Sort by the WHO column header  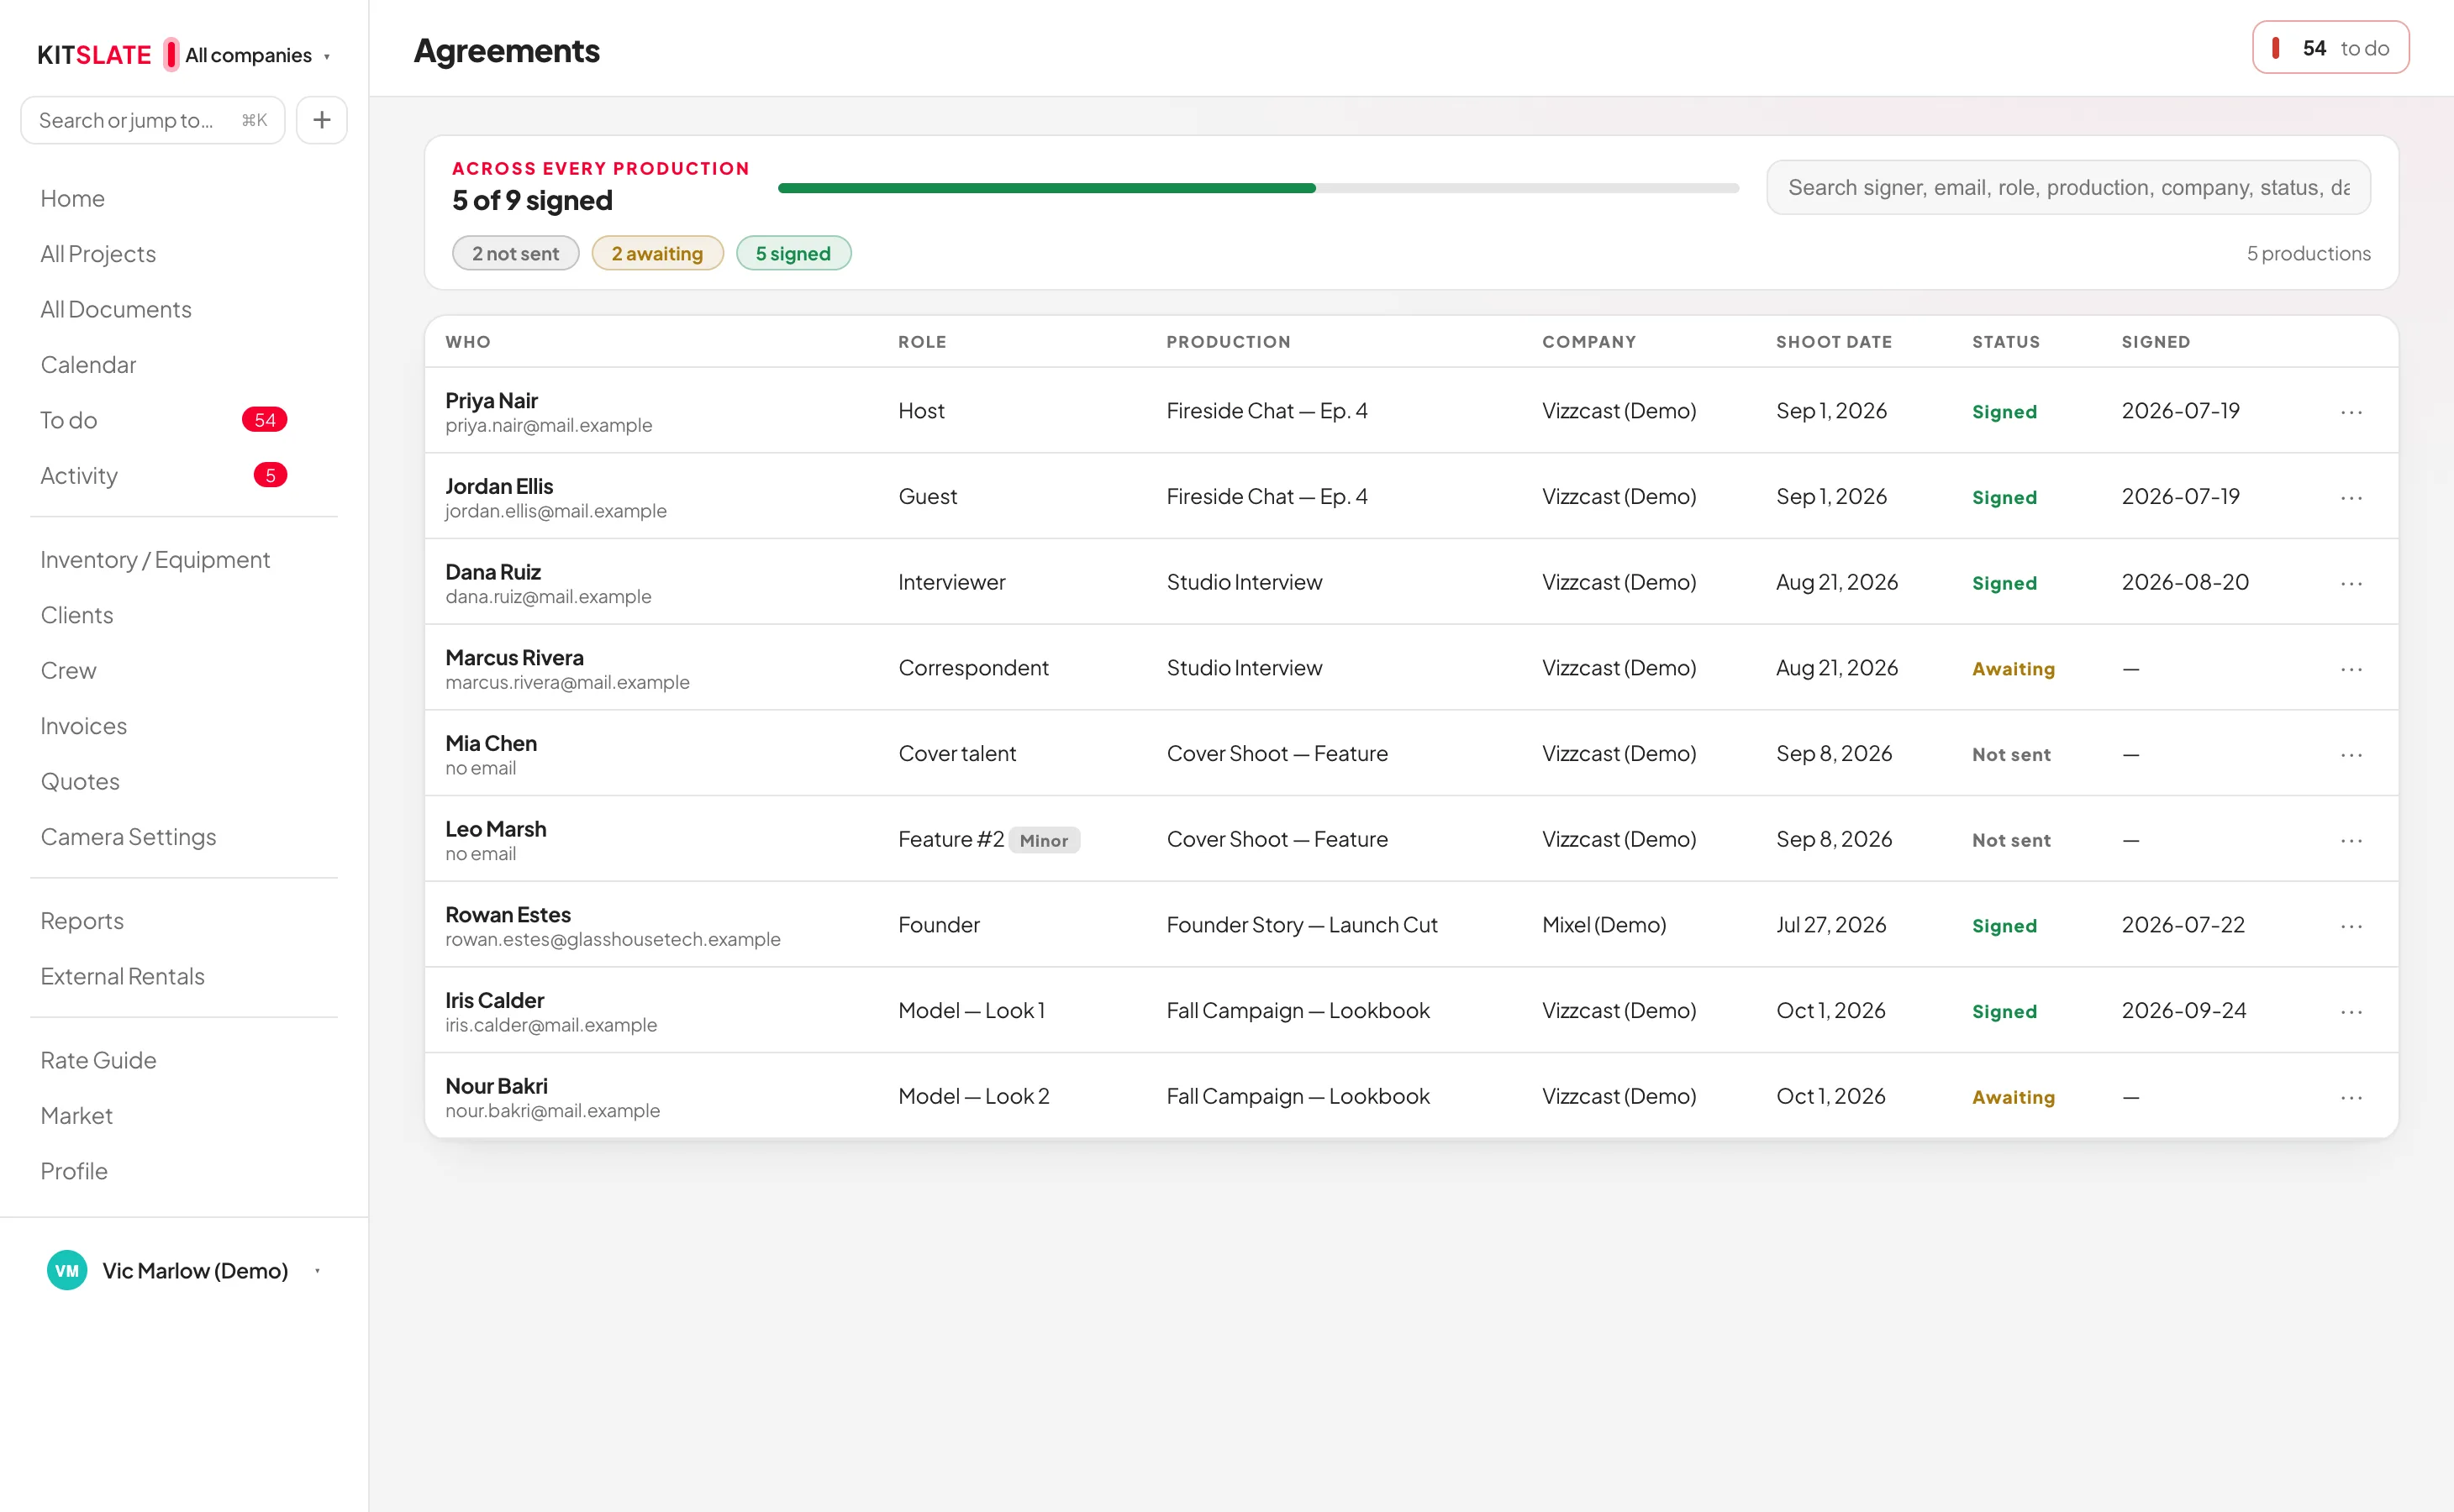[468, 342]
